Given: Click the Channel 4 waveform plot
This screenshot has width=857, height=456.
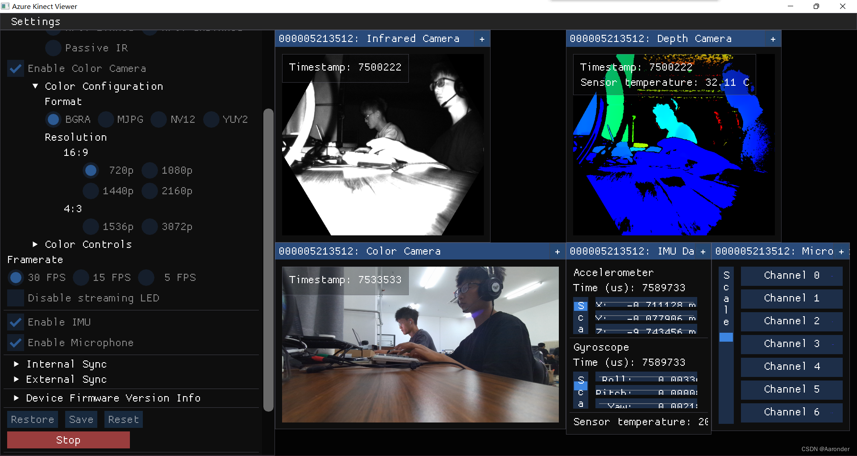Looking at the screenshot, I should pos(792,367).
